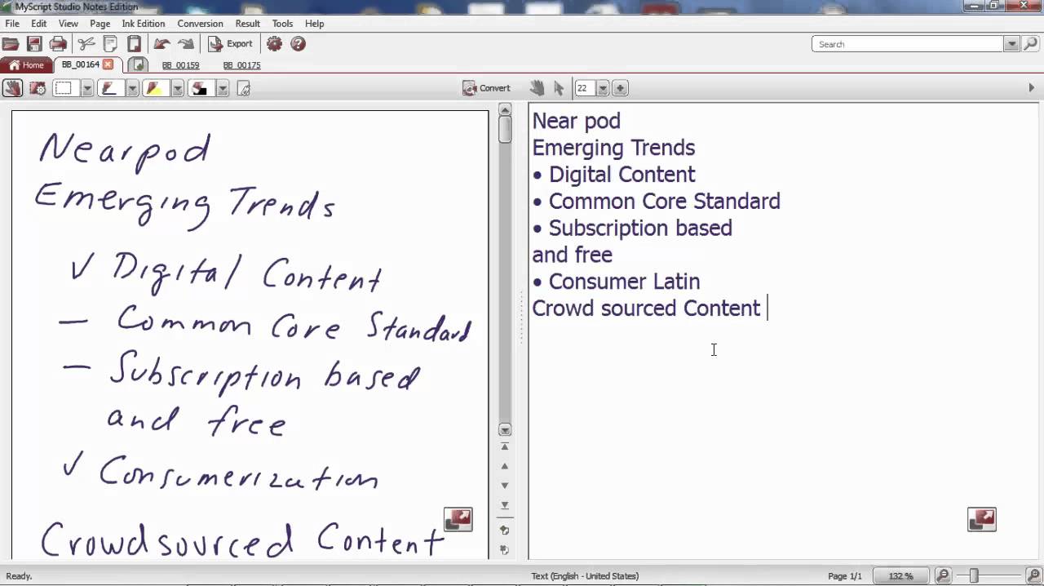
Task: Open the Help menu
Action: (x=314, y=24)
